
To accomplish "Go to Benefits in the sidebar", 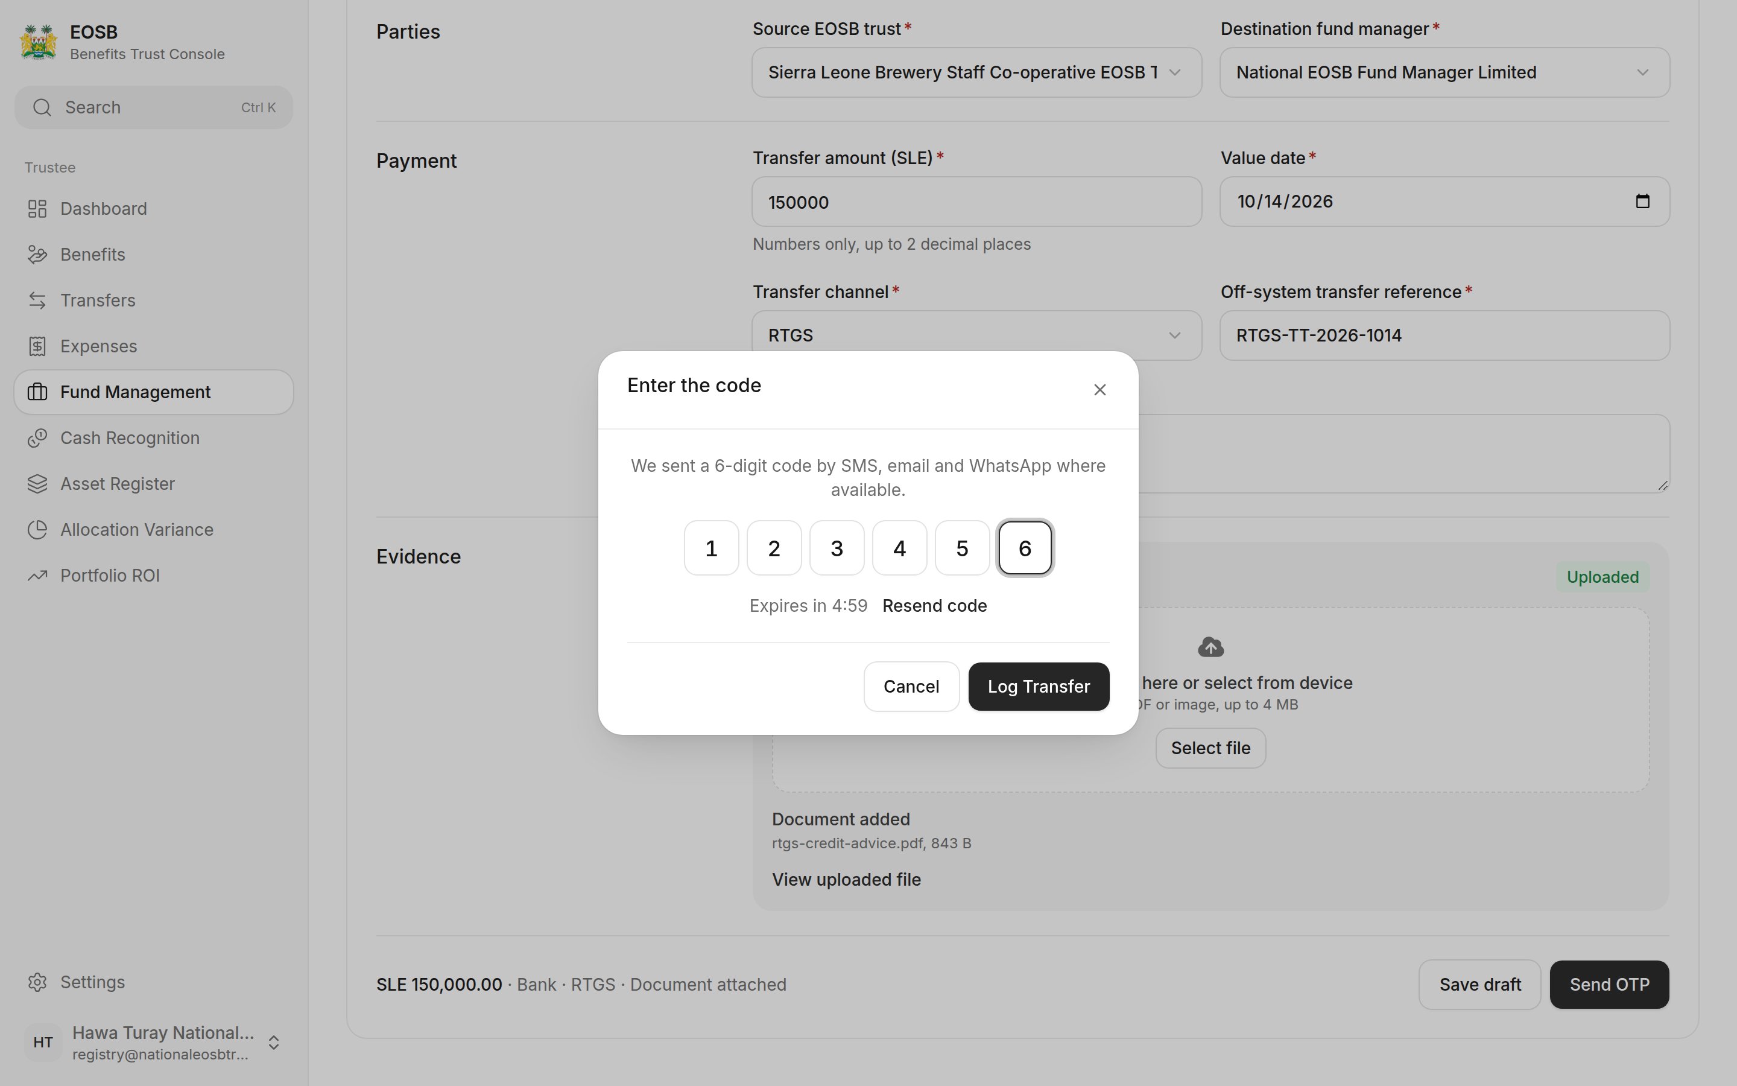I will (154, 254).
